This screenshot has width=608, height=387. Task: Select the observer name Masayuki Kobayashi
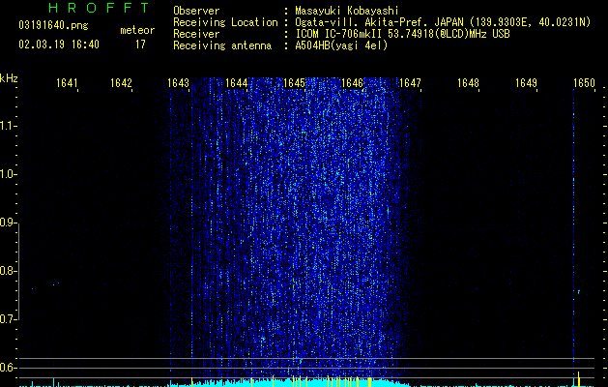(x=347, y=11)
